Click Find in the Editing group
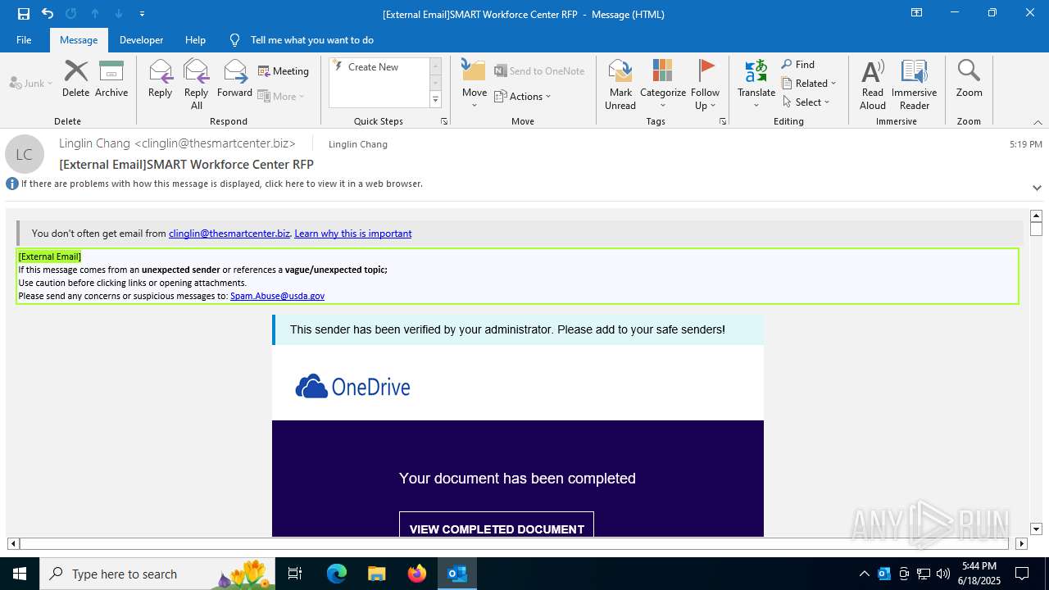The image size is (1049, 590). pyautogui.click(x=798, y=65)
